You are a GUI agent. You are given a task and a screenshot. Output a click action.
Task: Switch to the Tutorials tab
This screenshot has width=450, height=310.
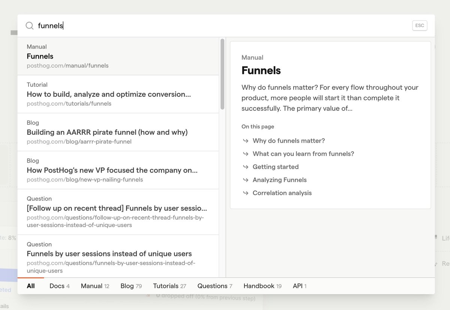click(x=169, y=286)
